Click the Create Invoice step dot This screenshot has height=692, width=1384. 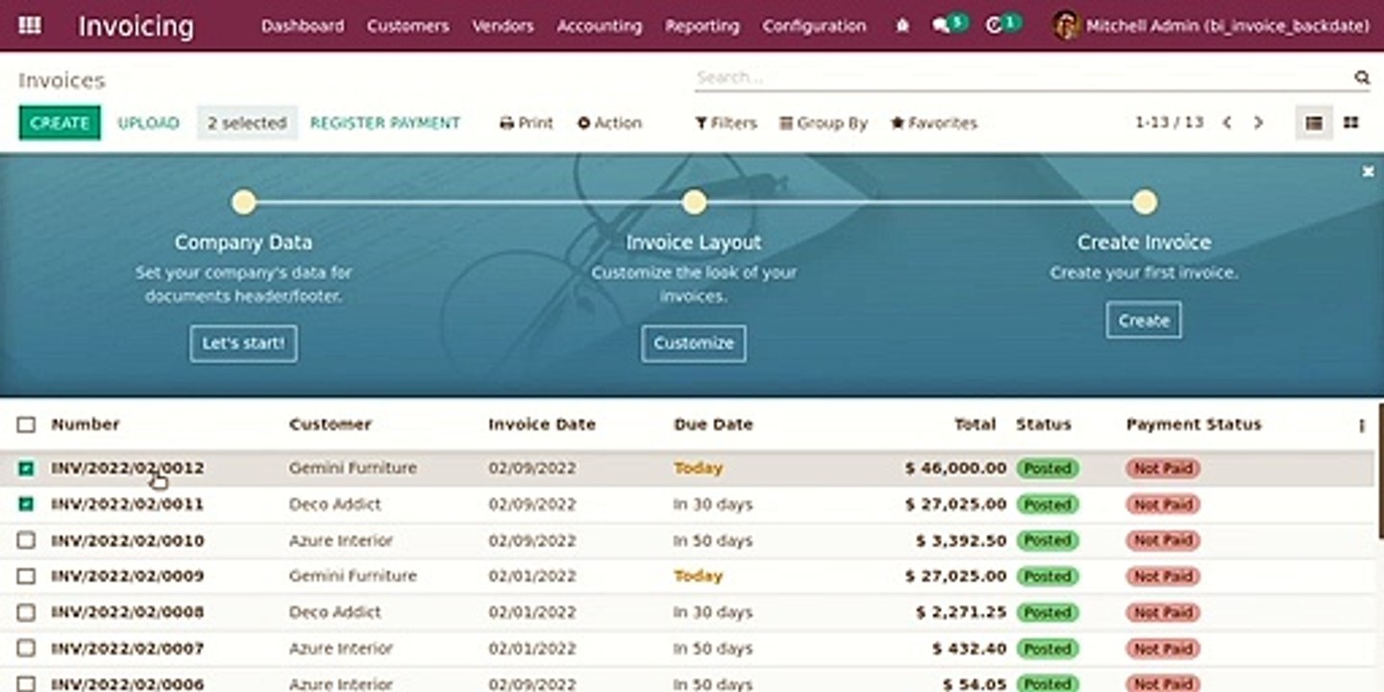[x=1144, y=202]
